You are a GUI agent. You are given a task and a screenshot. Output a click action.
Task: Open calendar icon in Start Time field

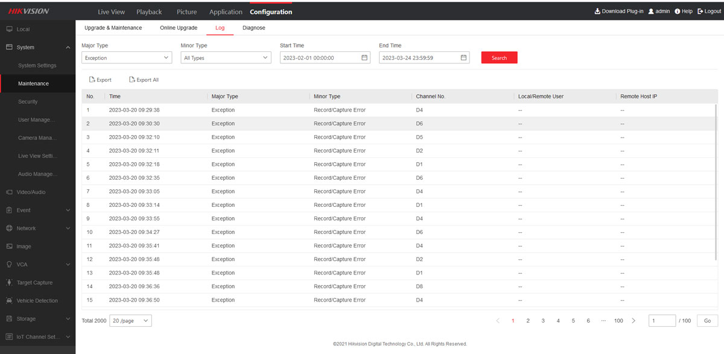pos(364,58)
